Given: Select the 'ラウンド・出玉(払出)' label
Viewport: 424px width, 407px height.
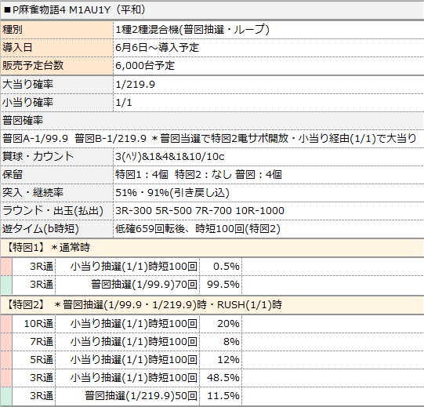Looking at the screenshot, I should (x=53, y=211).
